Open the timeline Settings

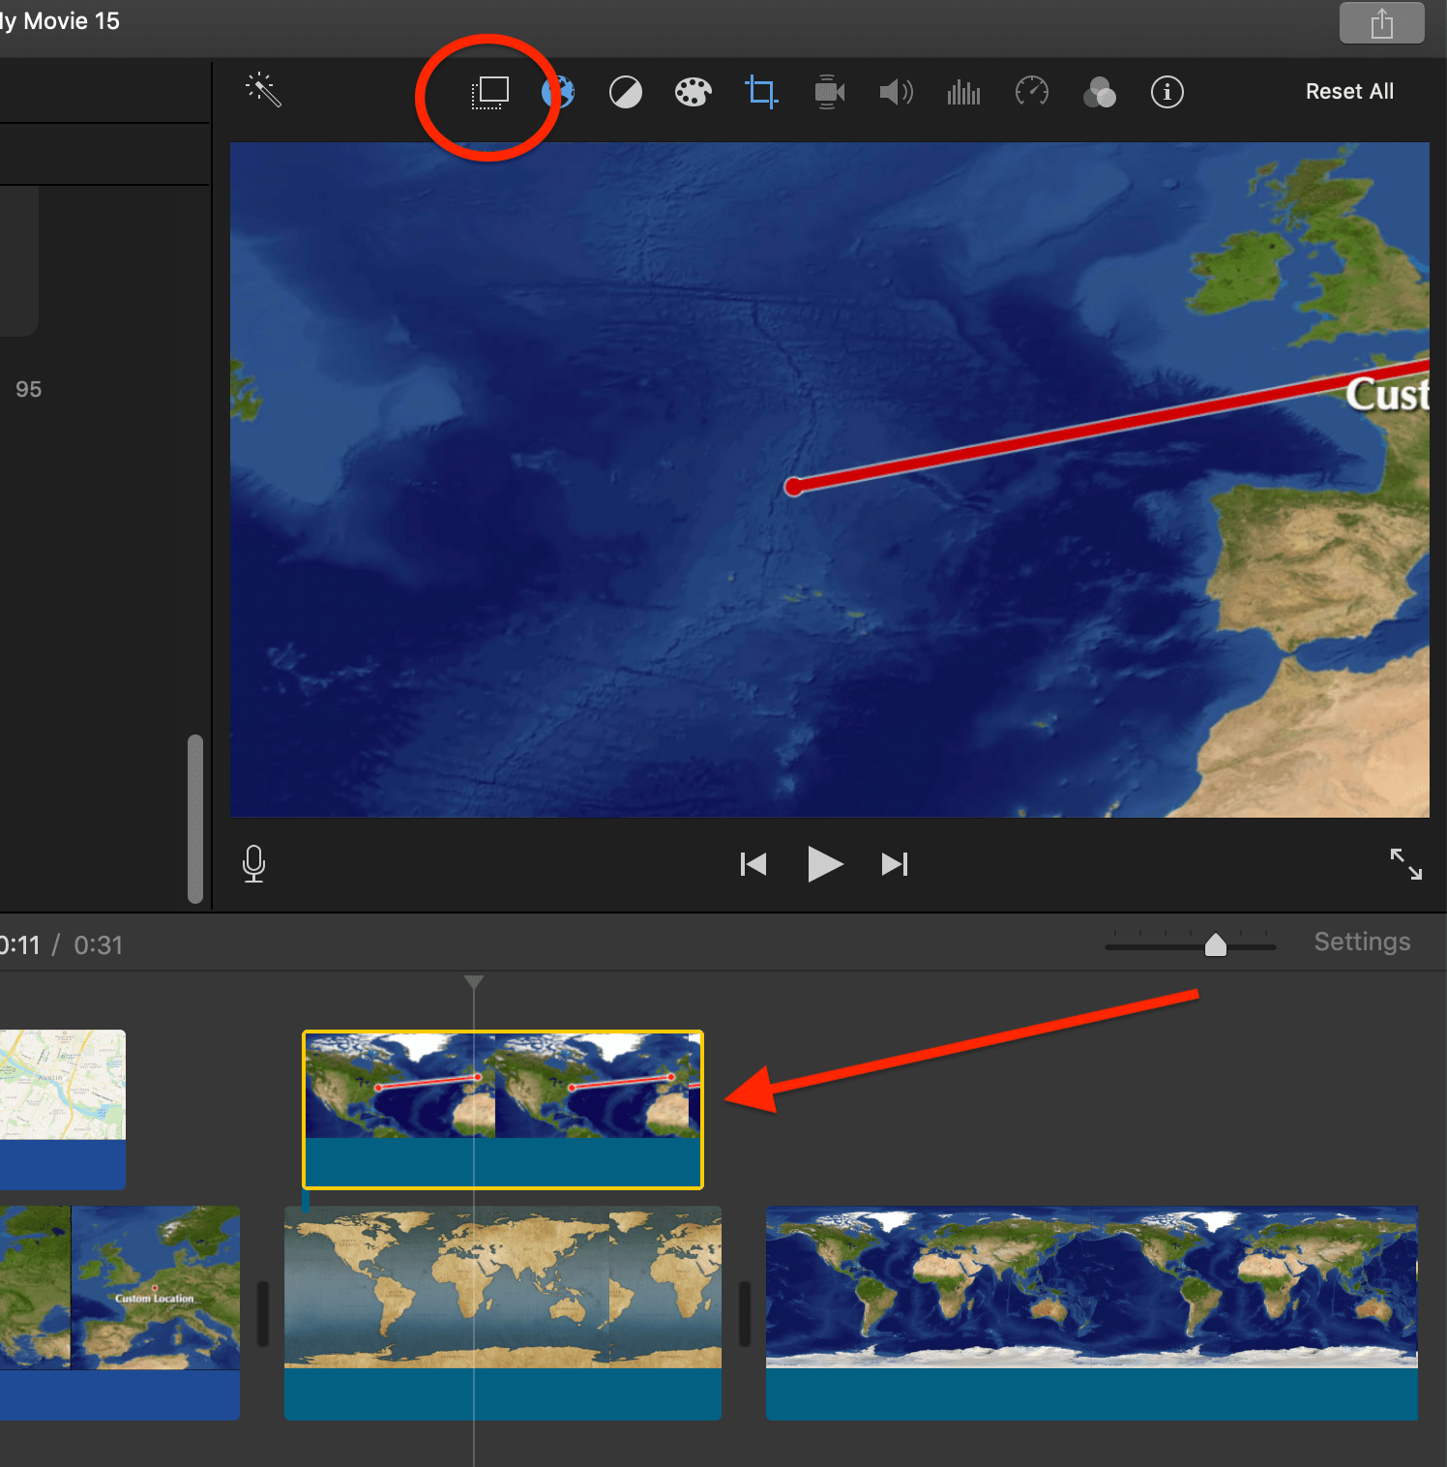click(1362, 942)
